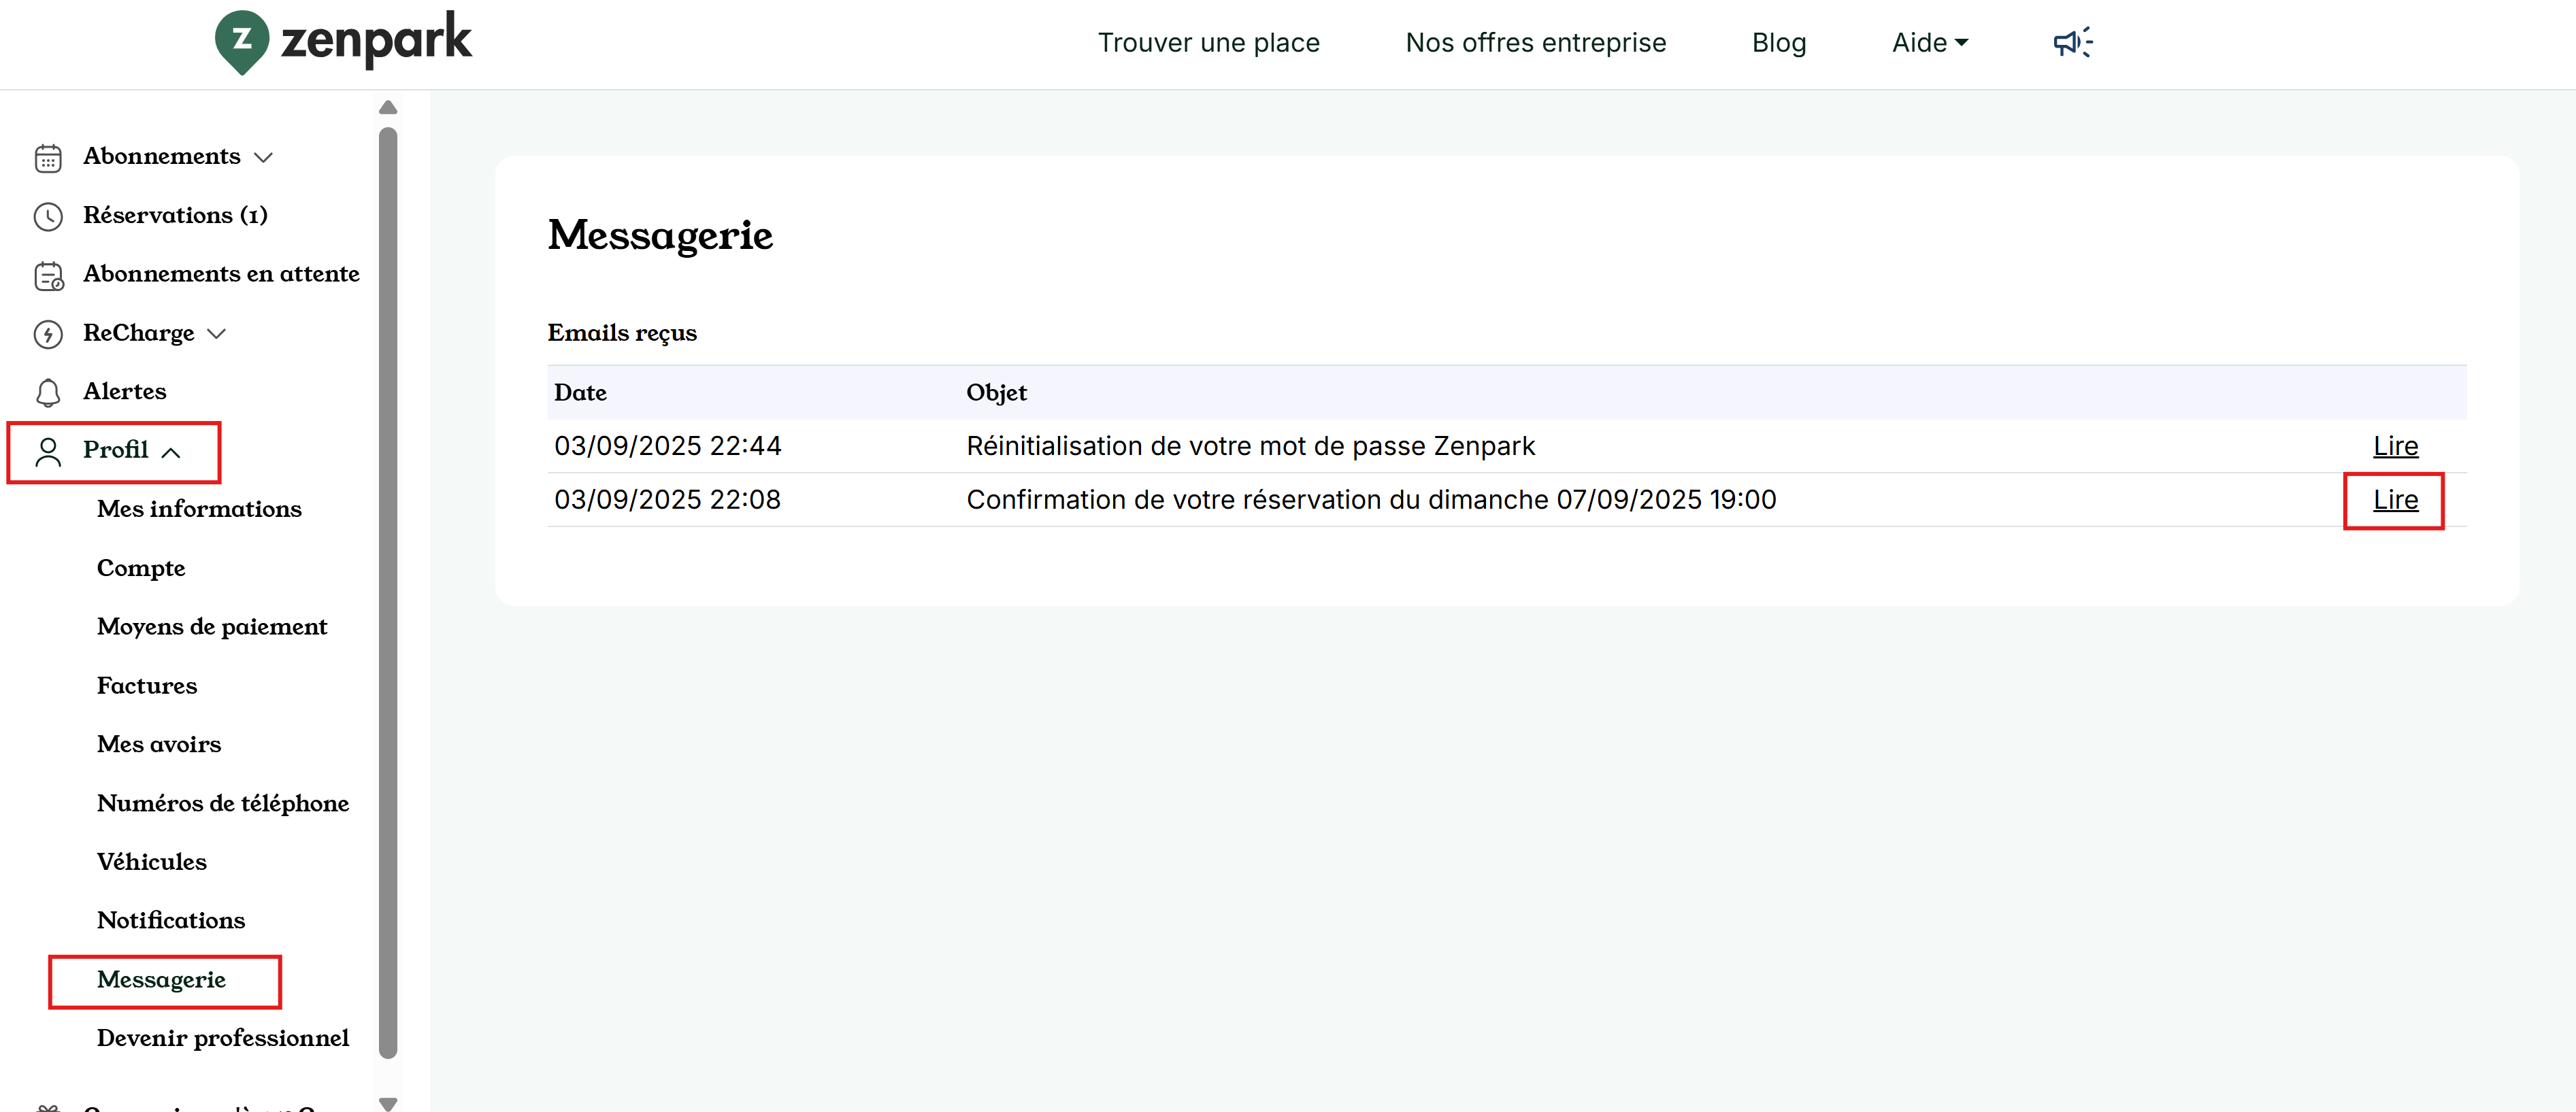Click the Abonnements calendar icon
2576x1112 pixels.
click(48, 158)
